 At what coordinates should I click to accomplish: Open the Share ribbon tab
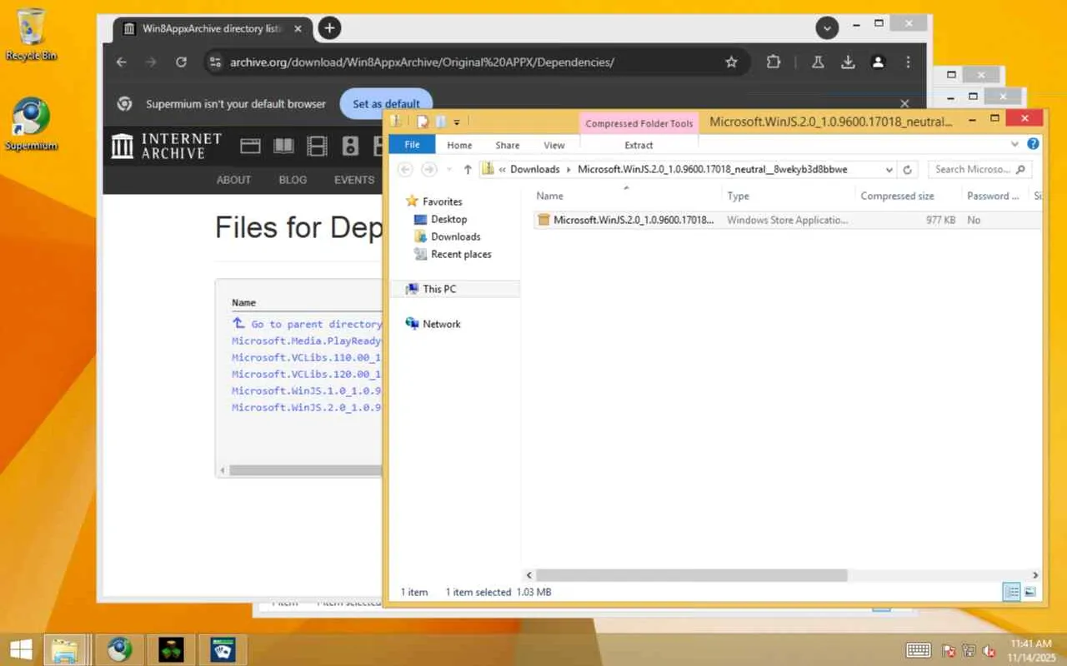508,145
